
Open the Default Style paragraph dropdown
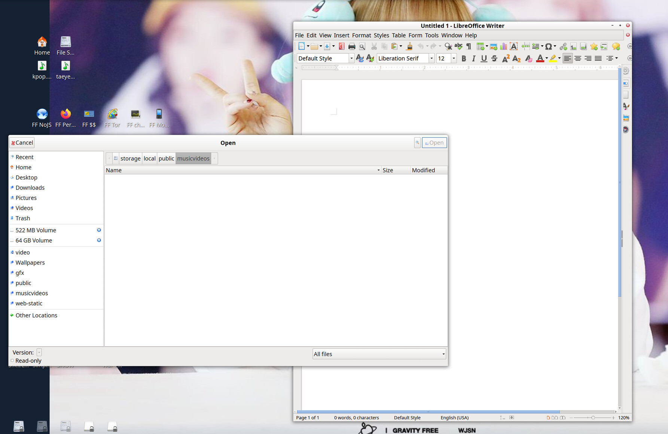(x=351, y=58)
